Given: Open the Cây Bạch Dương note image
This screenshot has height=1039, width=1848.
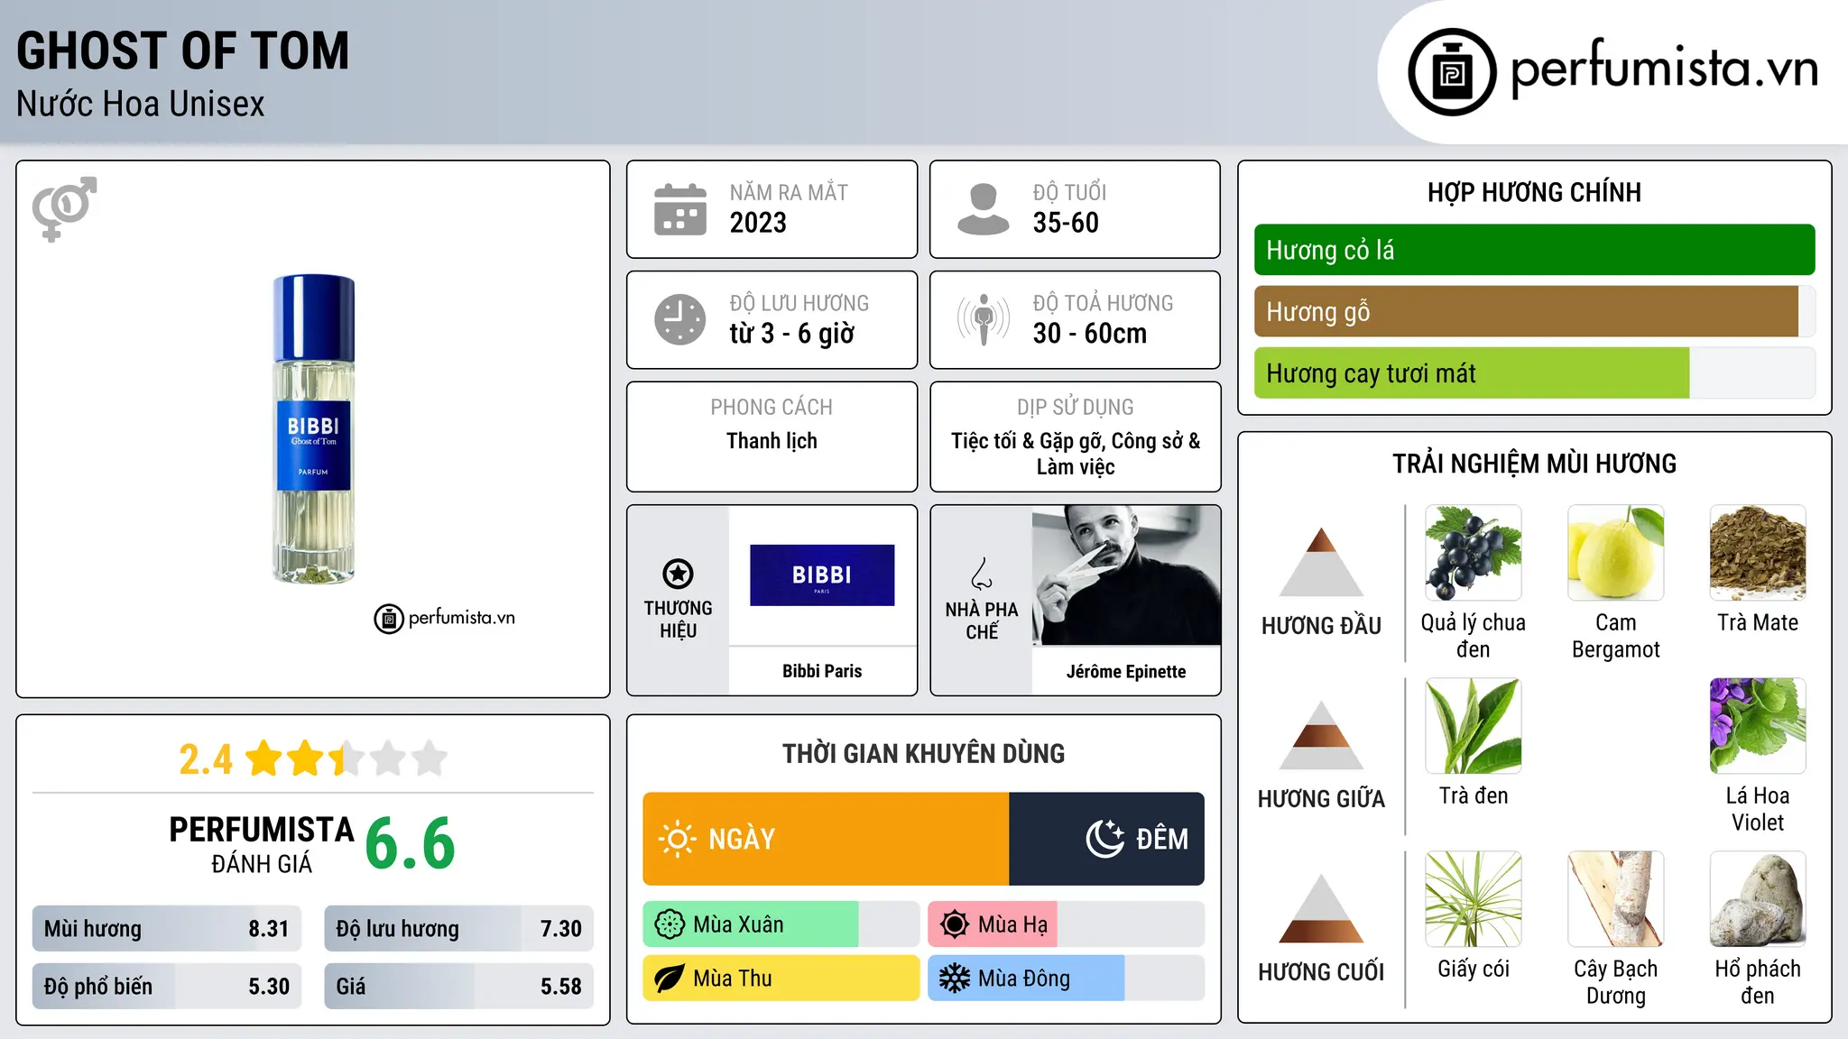Looking at the screenshot, I should pyautogui.click(x=1615, y=899).
